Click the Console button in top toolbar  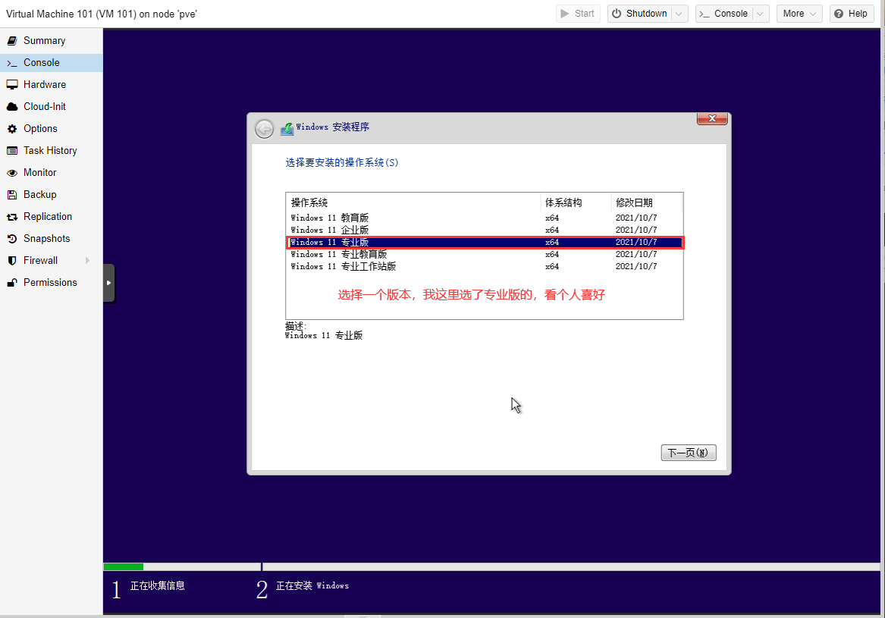(724, 14)
